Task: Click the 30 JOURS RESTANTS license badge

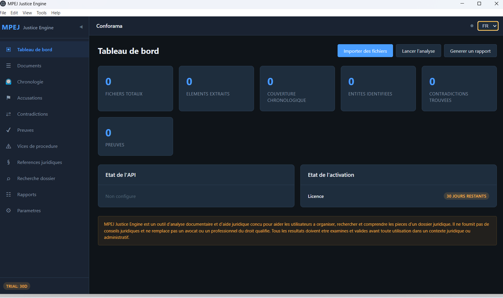Action: coord(466,196)
